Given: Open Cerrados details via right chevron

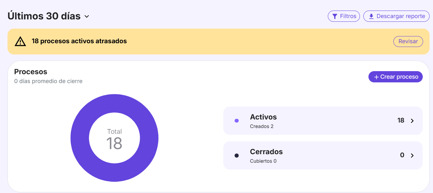Looking at the screenshot, I should coord(412,156).
